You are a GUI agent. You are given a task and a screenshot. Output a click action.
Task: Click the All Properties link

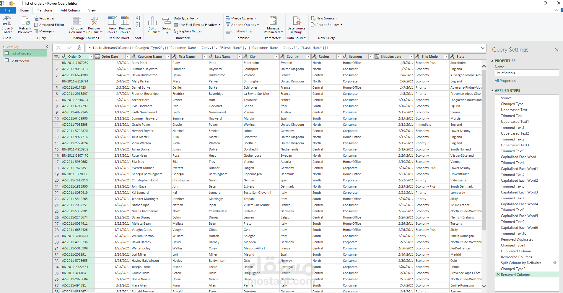[505, 81]
